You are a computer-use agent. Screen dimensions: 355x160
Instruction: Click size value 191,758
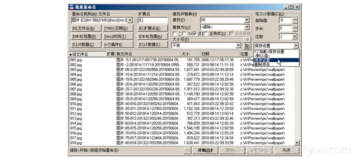coord(193,60)
